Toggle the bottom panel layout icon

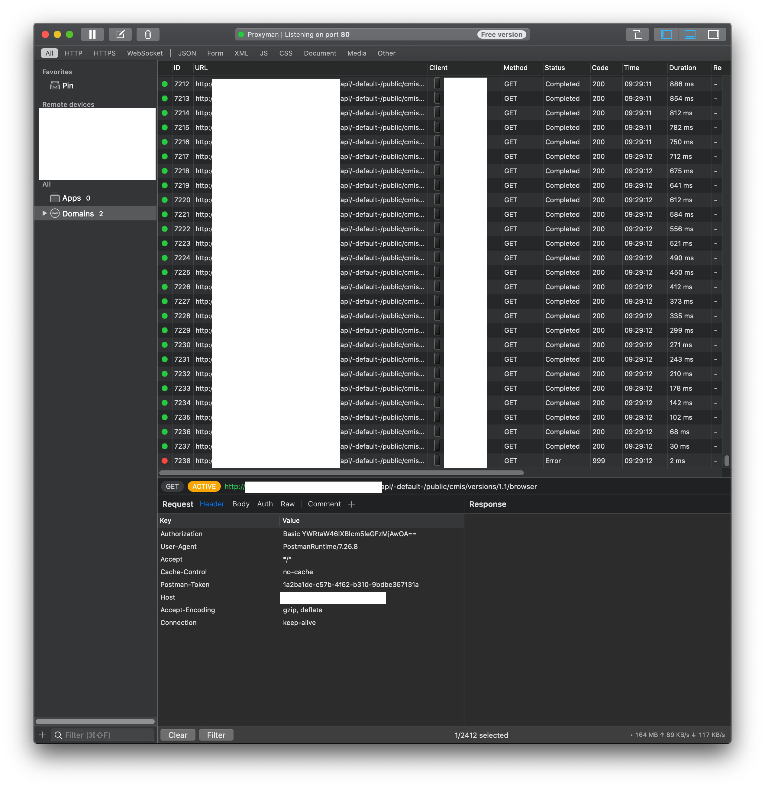(690, 35)
